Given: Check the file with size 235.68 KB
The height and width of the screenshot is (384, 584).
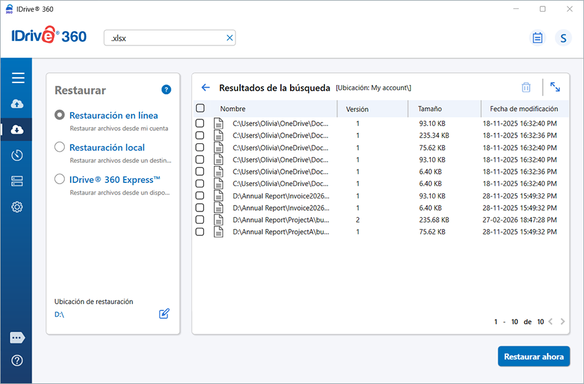Looking at the screenshot, I should (200, 220).
